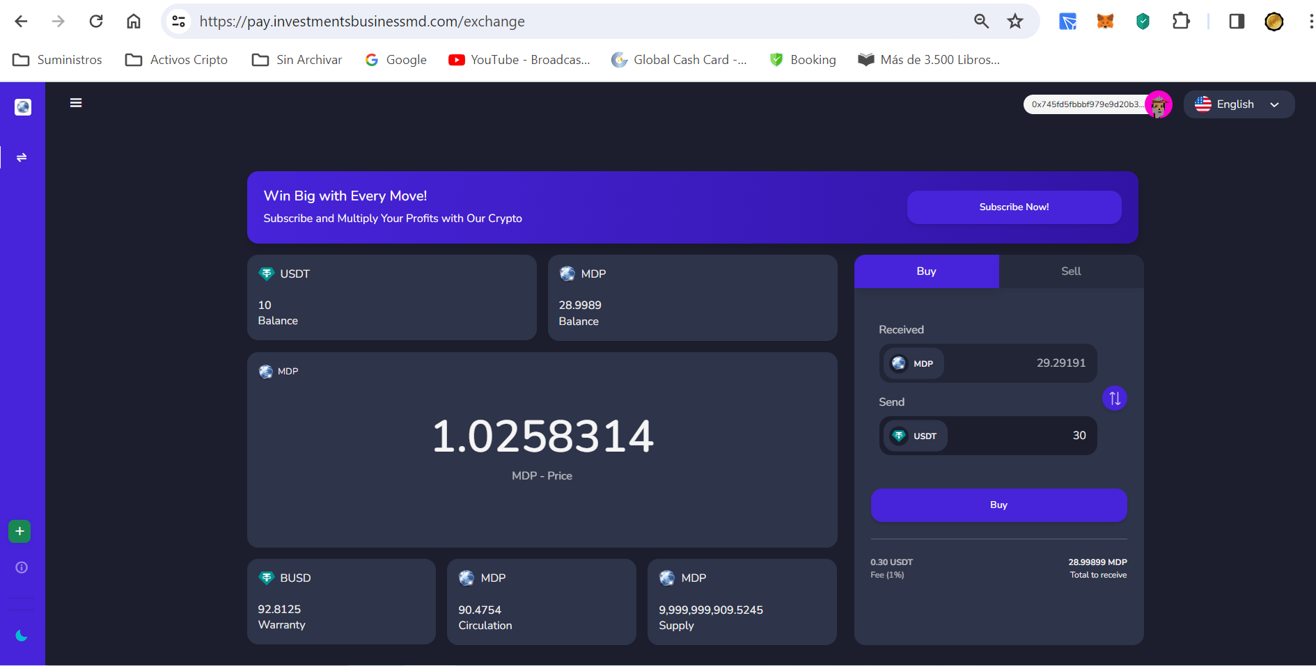The width and height of the screenshot is (1316, 666).
Task: Select the Buy tab
Action: (x=926, y=271)
